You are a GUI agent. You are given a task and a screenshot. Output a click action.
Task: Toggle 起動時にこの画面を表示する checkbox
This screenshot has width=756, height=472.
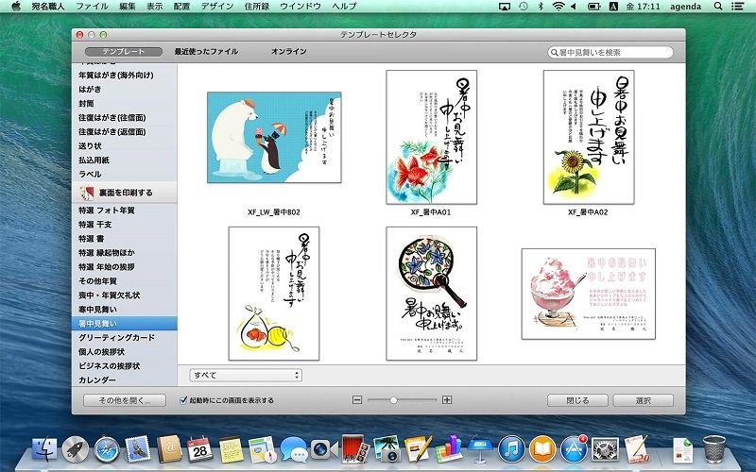click(x=183, y=399)
